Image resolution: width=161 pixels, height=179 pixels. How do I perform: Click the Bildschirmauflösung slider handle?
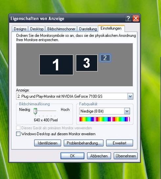coord(35,111)
